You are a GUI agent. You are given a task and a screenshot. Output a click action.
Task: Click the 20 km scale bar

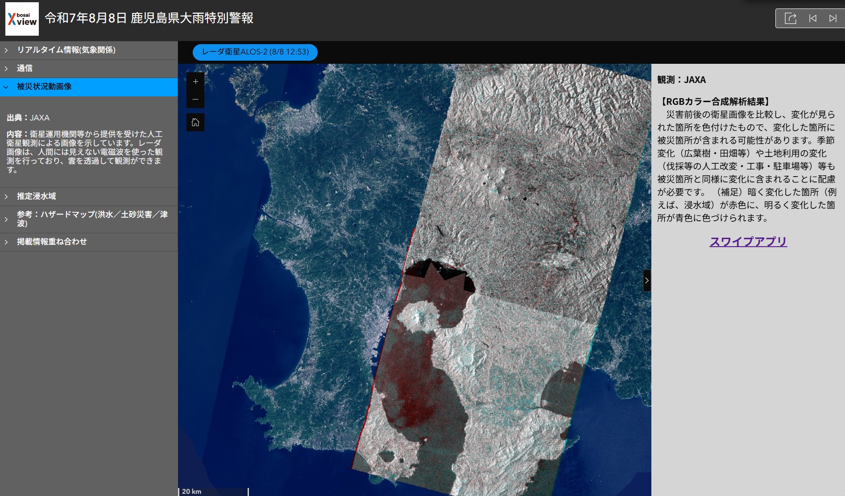click(214, 491)
